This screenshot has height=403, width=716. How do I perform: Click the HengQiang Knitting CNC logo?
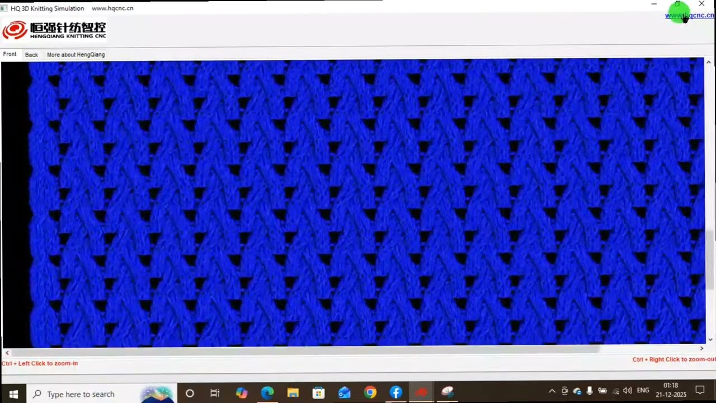coord(54,30)
